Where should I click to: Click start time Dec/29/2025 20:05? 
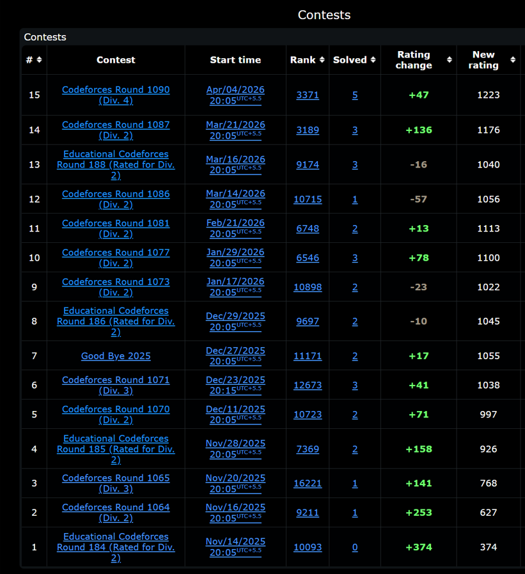(235, 321)
